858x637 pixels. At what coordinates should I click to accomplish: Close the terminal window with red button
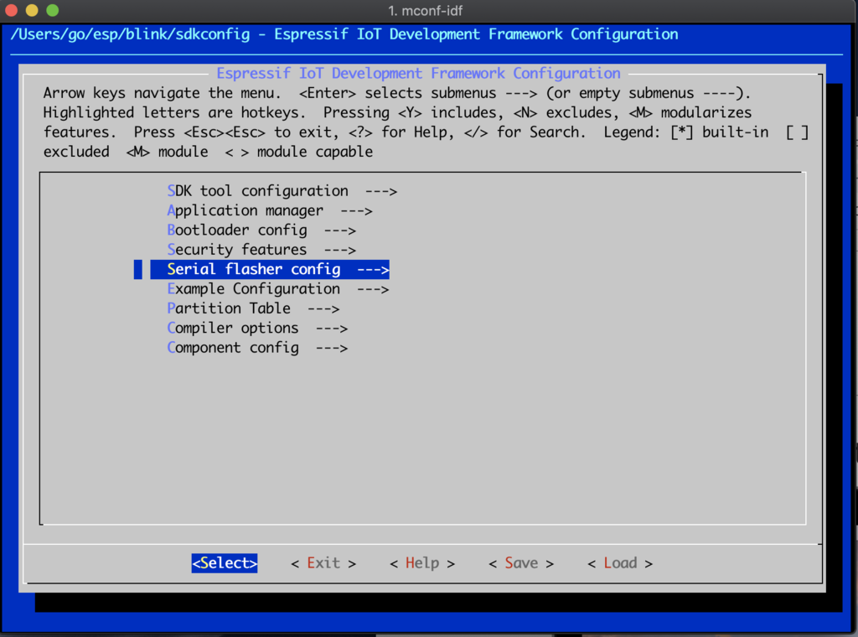(12, 10)
